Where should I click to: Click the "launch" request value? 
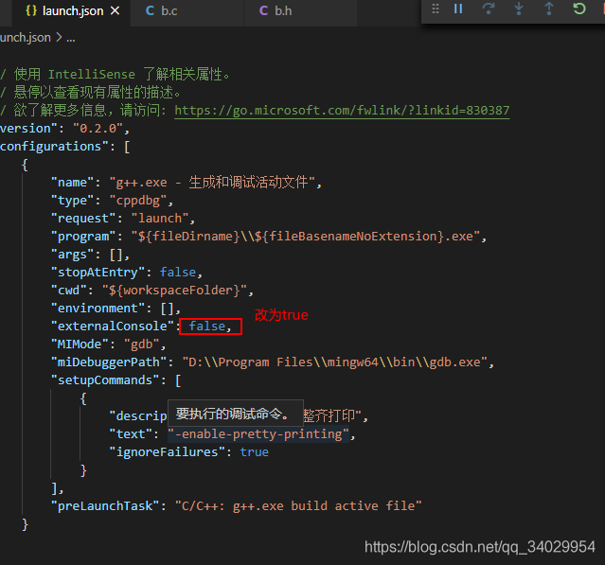(x=160, y=219)
